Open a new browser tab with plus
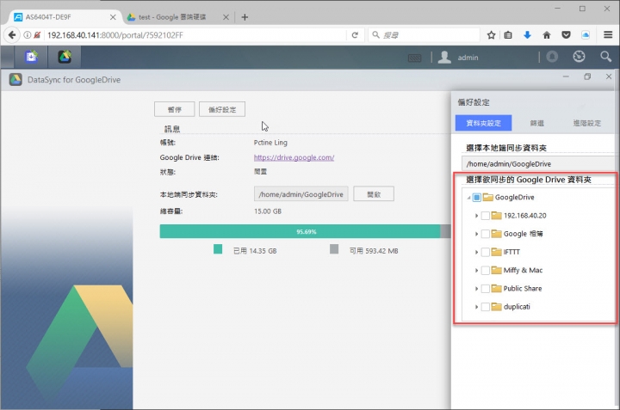The height and width of the screenshot is (410, 620). 245,17
